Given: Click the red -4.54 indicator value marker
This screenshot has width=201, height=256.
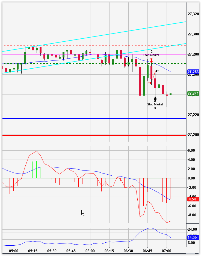Looking at the screenshot, I should (x=193, y=199).
